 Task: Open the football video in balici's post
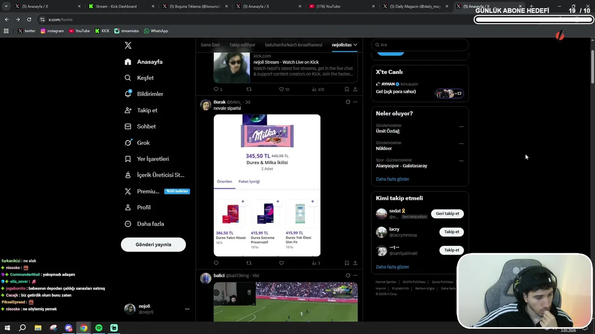(x=285, y=302)
